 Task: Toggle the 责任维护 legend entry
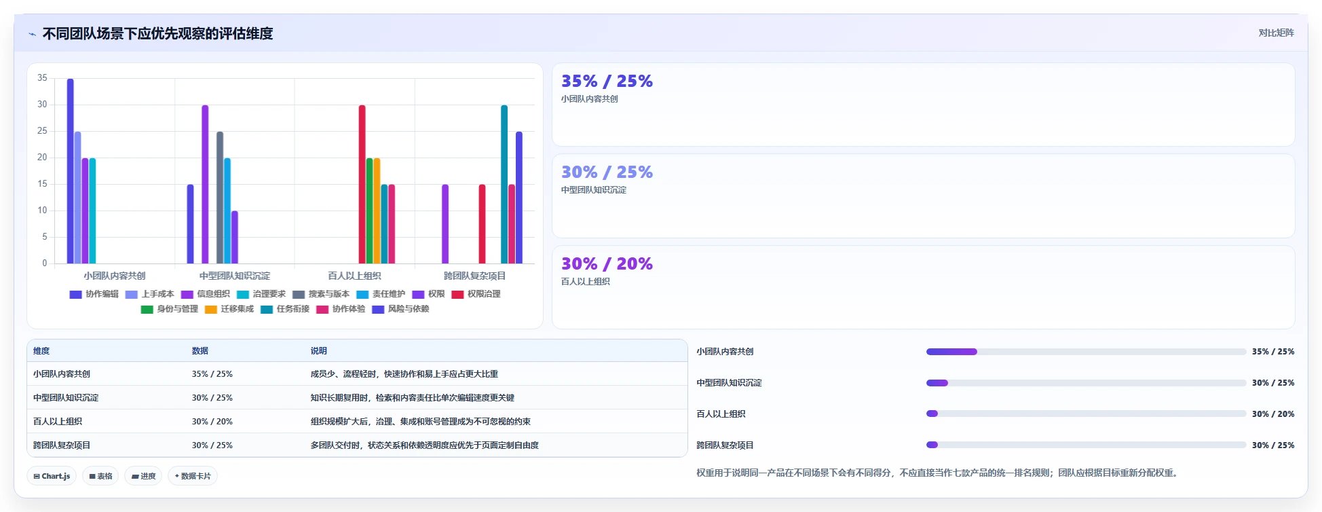(381, 294)
